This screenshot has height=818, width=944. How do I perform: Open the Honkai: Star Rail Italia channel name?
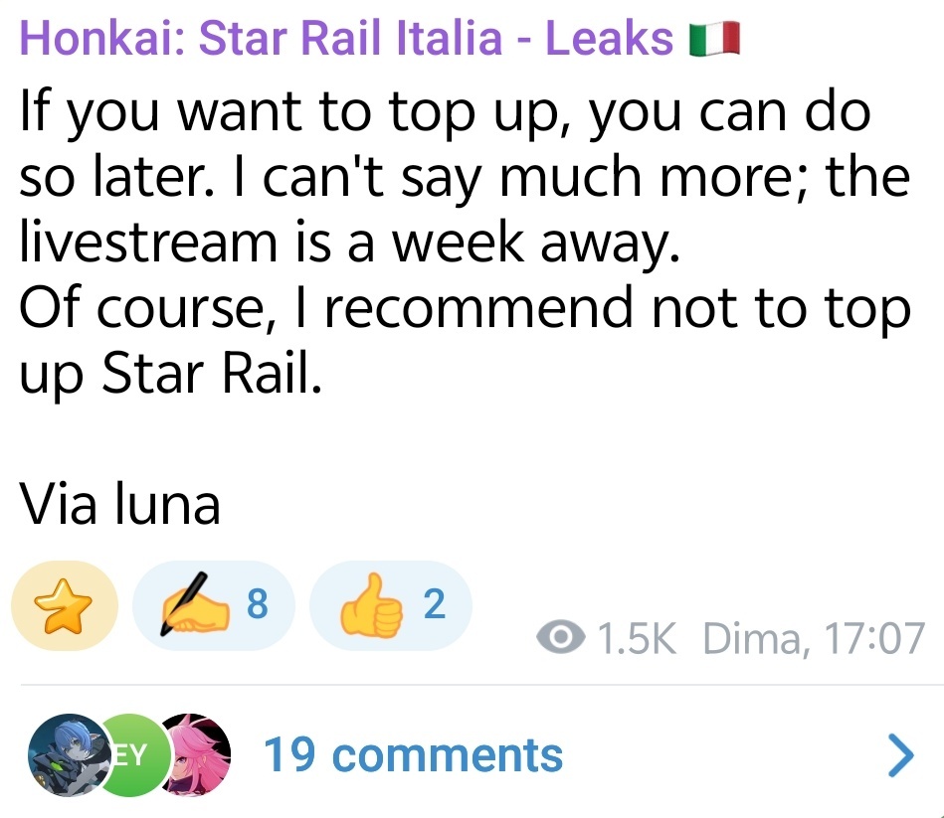pyautogui.click(x=345, y=39)
